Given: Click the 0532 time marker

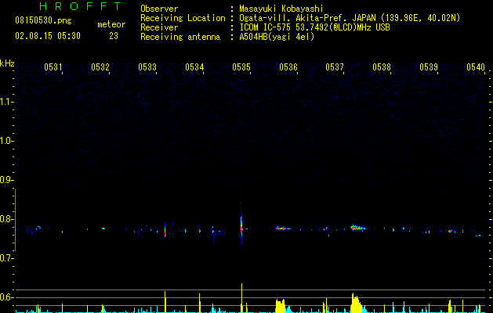Looking at the screenshot, I should click(x=100, y=67).
